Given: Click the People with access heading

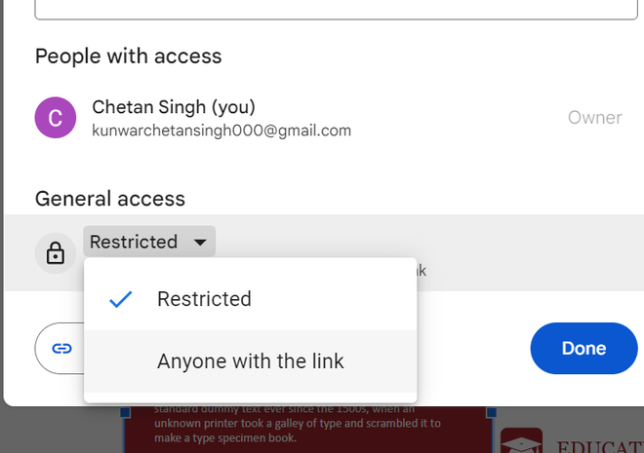Looking at the screenshot, I should pyautogui.click(x=128, y=57).
